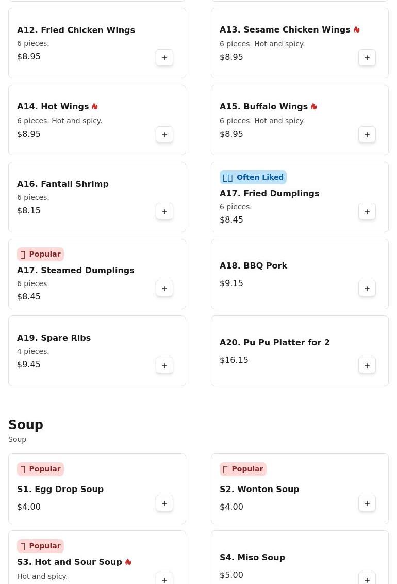Click plus icon for A14 Hot Wings

[164, 134]
